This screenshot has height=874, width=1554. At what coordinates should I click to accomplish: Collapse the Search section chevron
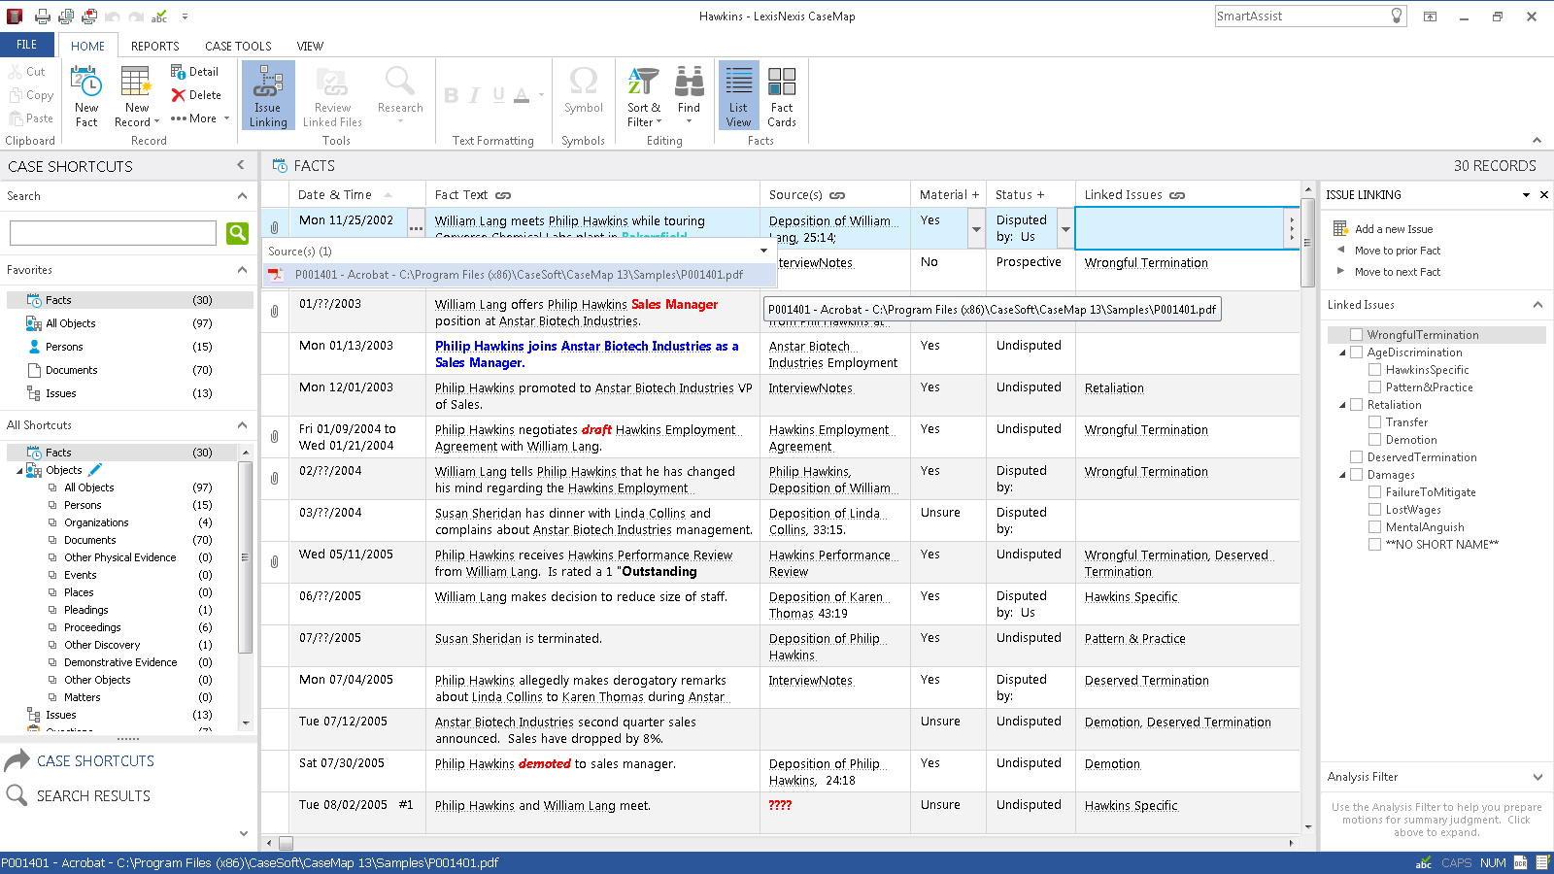point(242,196)
